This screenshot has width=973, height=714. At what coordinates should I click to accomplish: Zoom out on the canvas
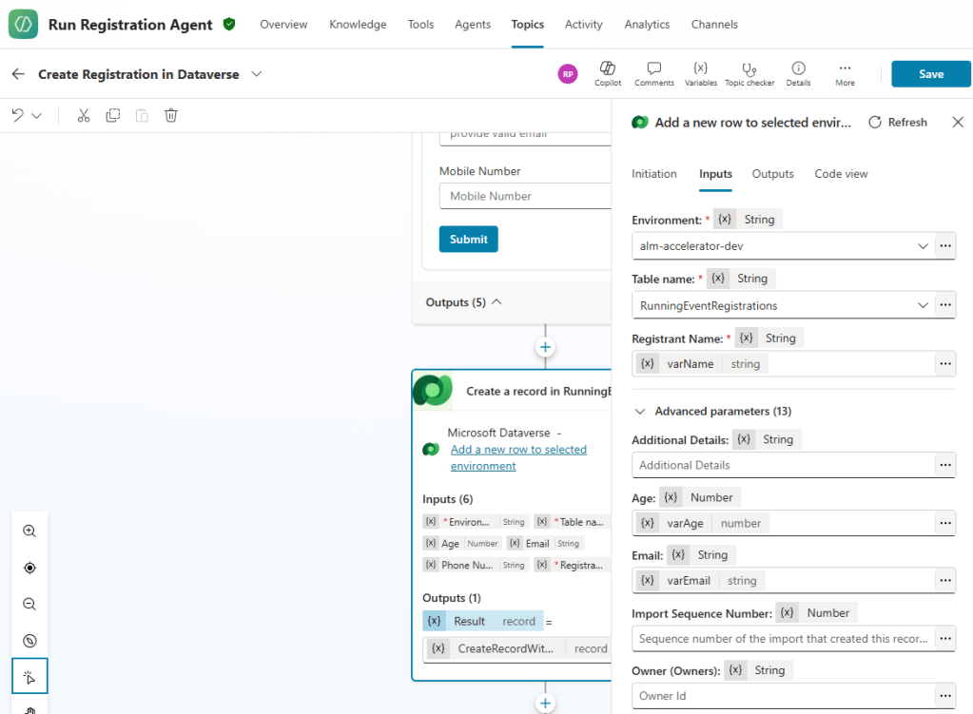[29, 604]
